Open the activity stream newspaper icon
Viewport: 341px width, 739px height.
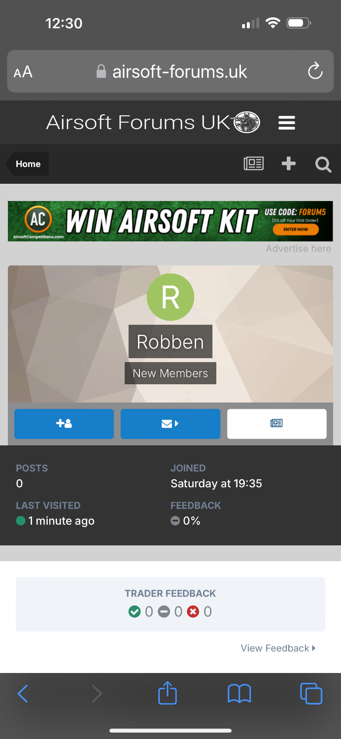pos(254,164)
